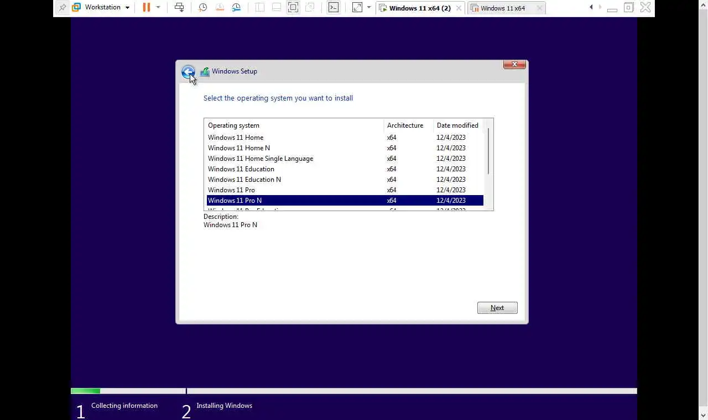Click the pin toolbar icon
The height and width of the screenshot is (420, 708).
point(62,8)
